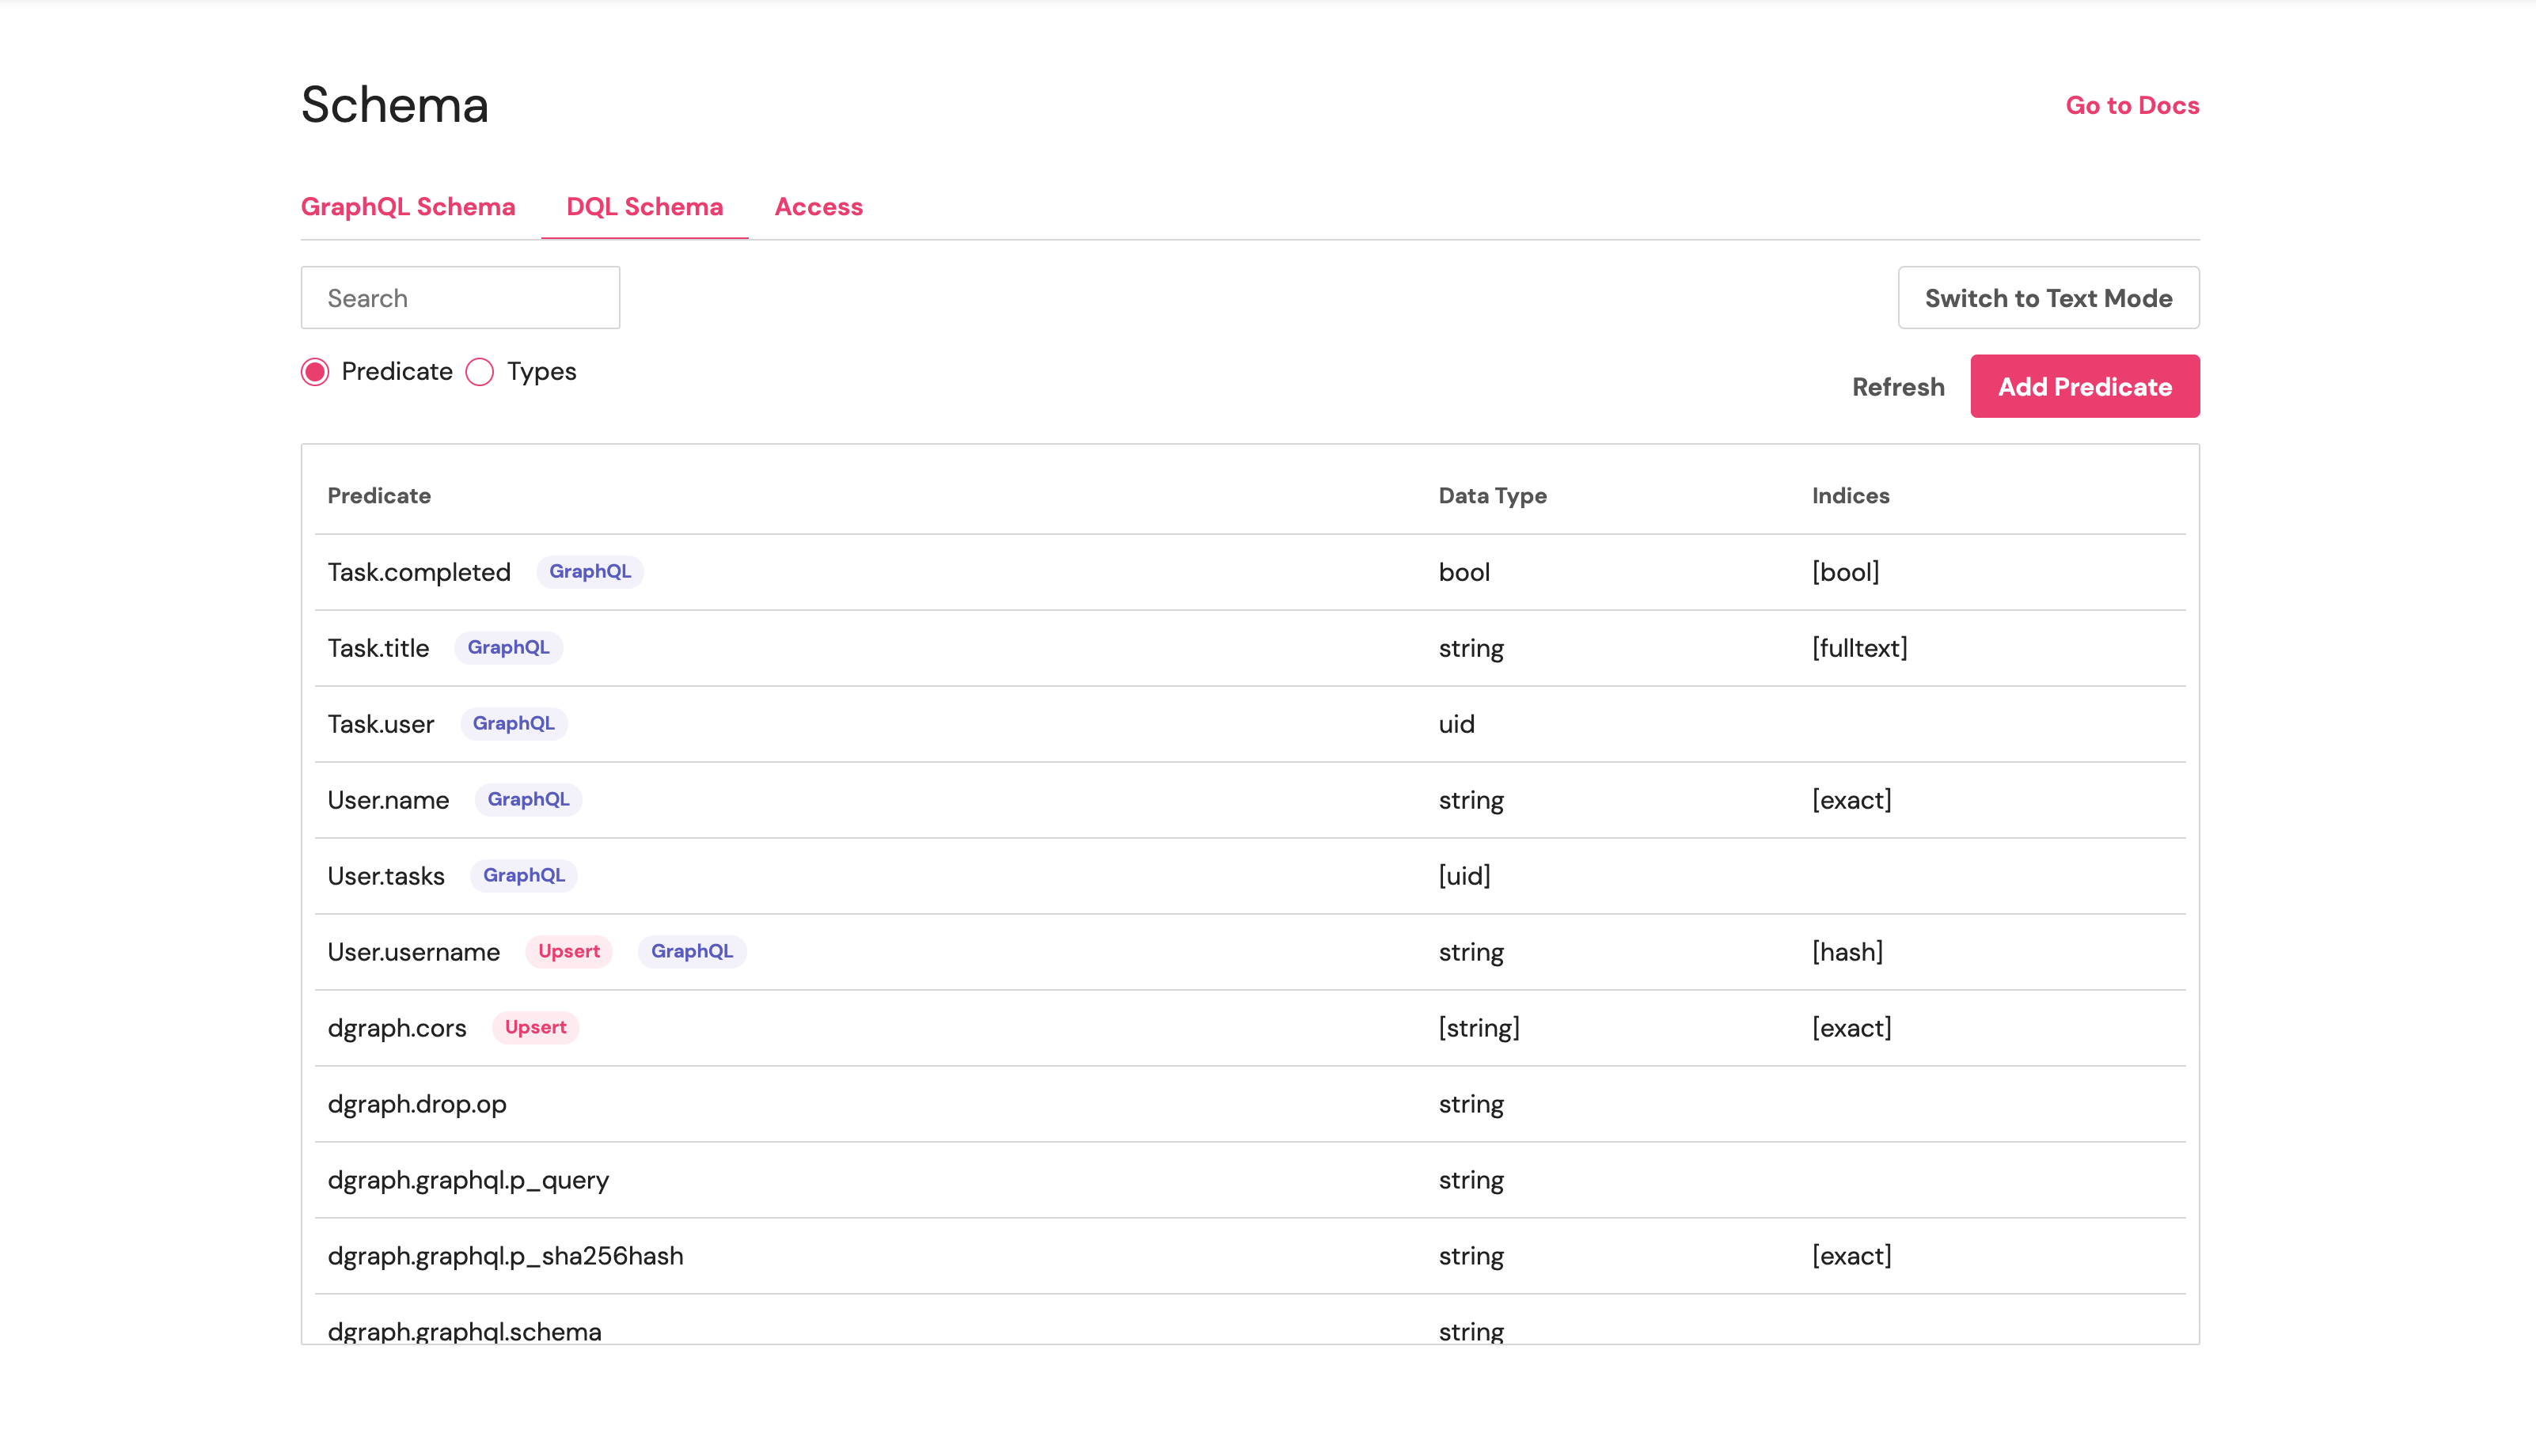Click uid data type of Task.user
Viewport: 2536px width, 1456px height.
tap(1456, 724)
